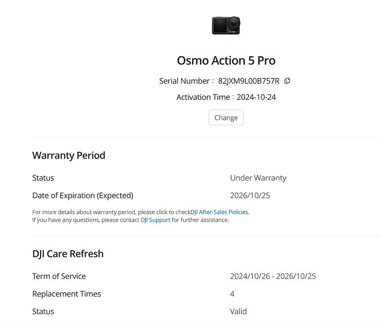
Task: Click the Osmo Action camera thumbnail
Action: click(x=226, y=25)
